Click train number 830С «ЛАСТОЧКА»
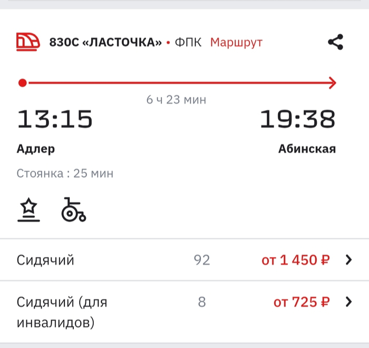The height and width of the screenshot is (348, 369). pyautogui.click(x=105, y=42)
